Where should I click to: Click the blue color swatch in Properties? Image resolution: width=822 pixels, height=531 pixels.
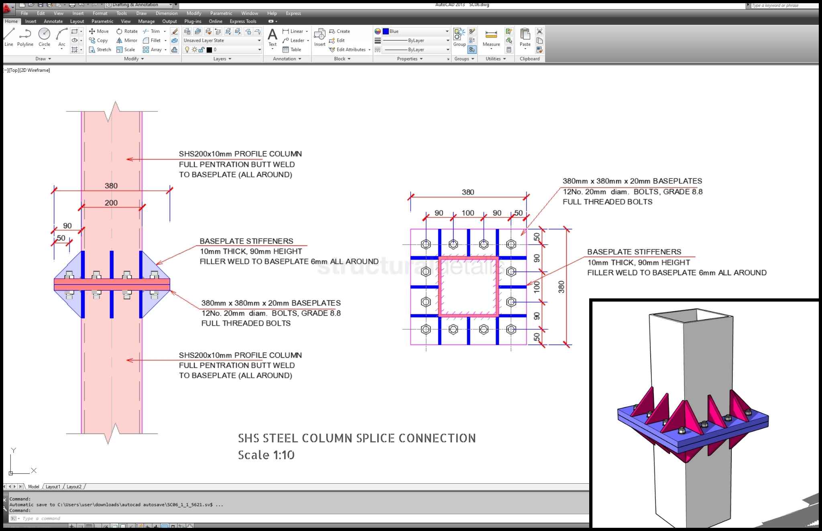click(x=386, y=31)
